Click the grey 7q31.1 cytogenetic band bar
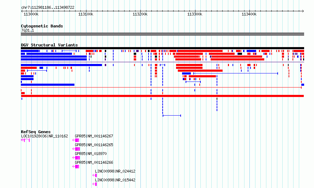 coord(162,34)
